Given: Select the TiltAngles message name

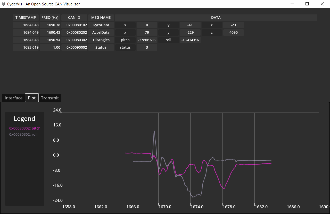Looking at the screenshot, I should (101, 40).
